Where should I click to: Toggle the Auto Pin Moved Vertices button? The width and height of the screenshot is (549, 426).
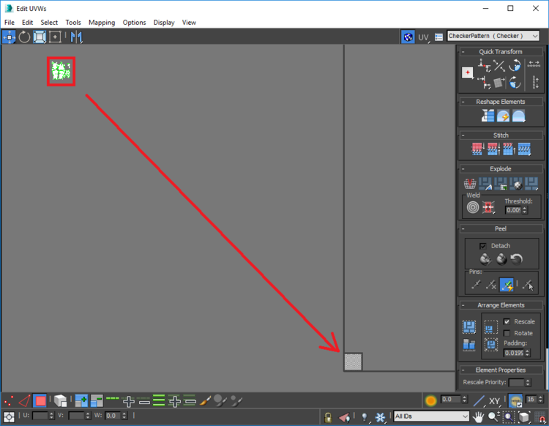[507, 285]
